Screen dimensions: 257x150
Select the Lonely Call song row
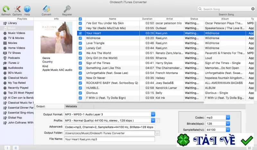[165, 48]
